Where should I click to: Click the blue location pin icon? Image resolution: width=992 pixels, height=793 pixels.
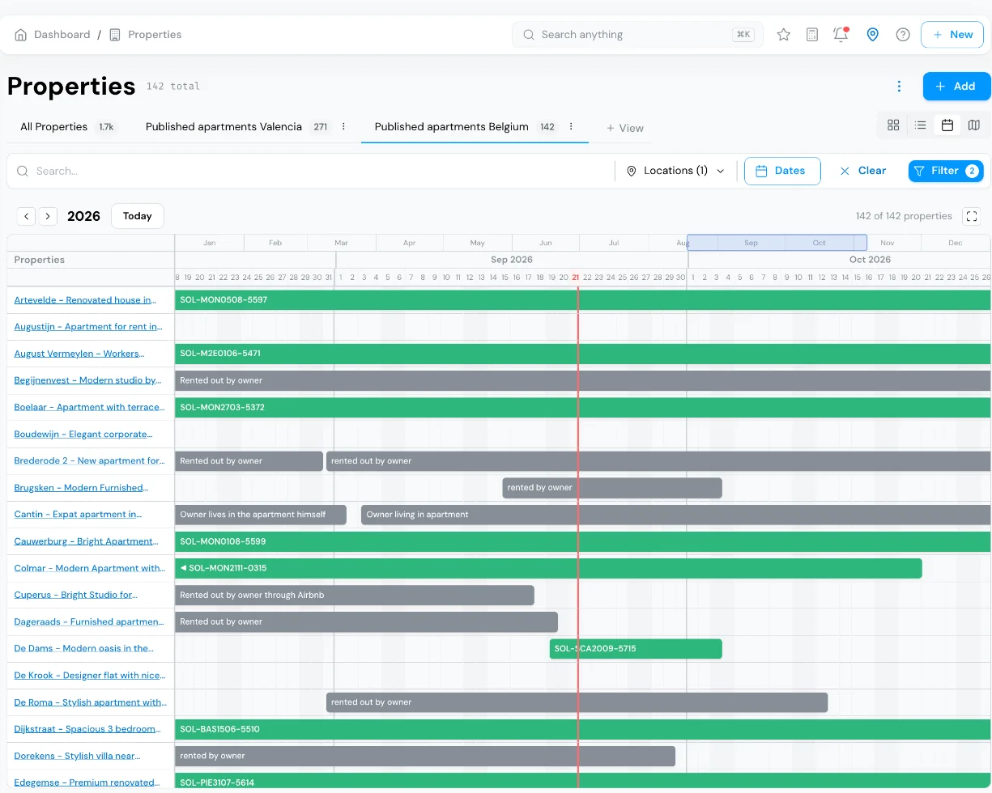click(872, 35)
